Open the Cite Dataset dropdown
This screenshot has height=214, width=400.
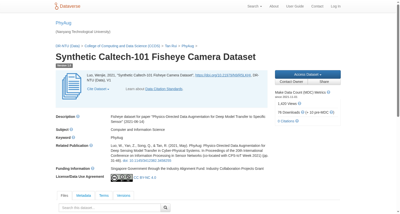(98, 89)
